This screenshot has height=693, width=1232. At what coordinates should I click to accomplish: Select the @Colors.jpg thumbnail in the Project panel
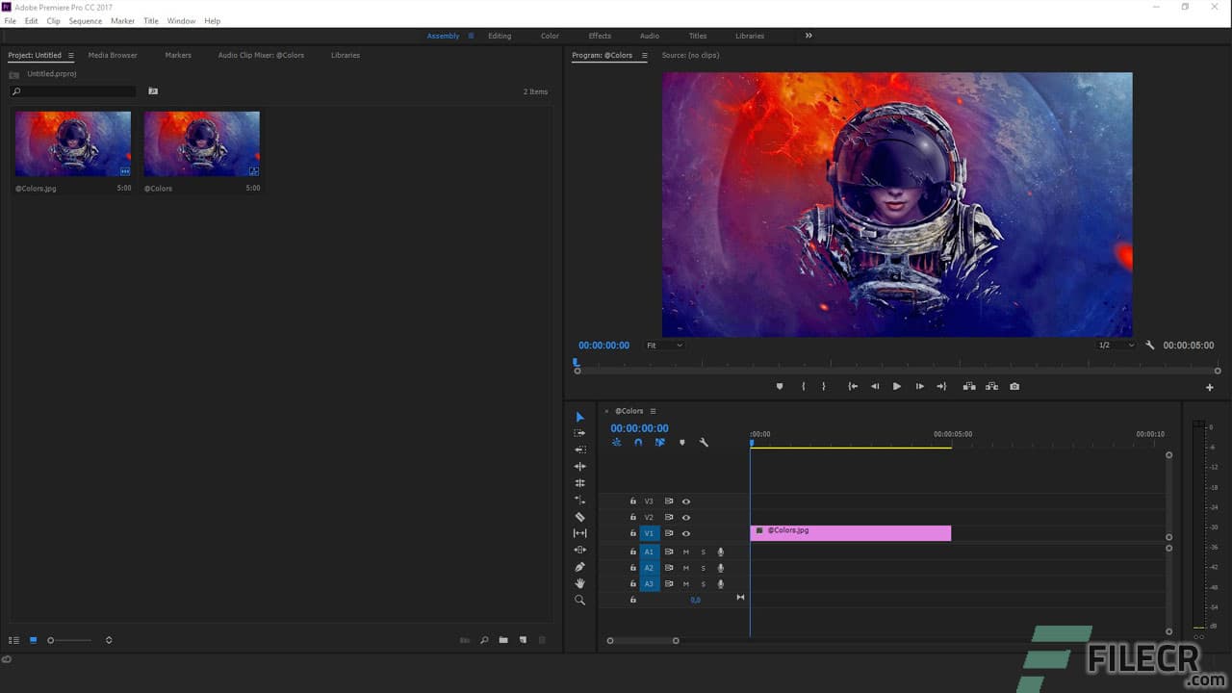click(x=72, y=142)
